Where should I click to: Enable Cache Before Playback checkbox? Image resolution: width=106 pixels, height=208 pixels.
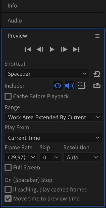tap(8, 96)
